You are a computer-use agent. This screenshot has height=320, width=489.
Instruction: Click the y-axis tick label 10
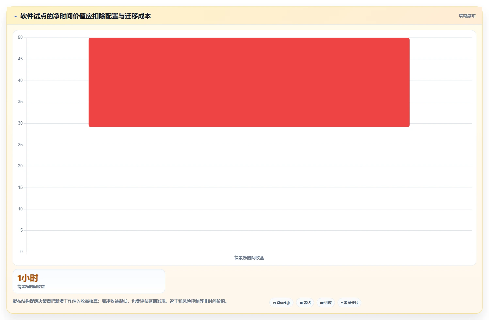(20, 209)
